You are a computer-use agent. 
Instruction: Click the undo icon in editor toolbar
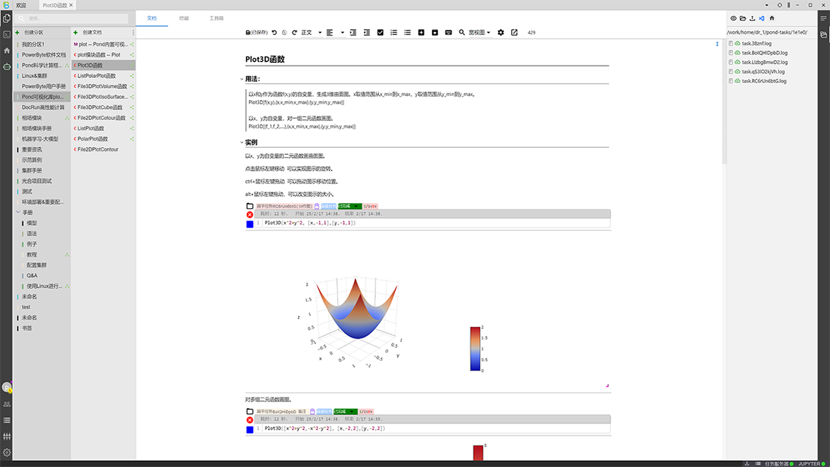coord(274,32)
